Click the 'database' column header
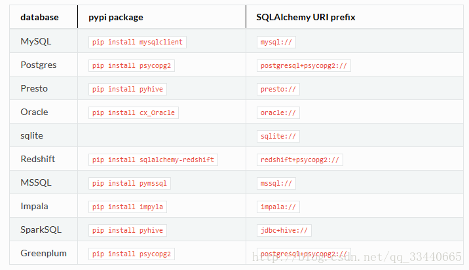The height and width of the screenshot is (270, 469). click(39, 17)
